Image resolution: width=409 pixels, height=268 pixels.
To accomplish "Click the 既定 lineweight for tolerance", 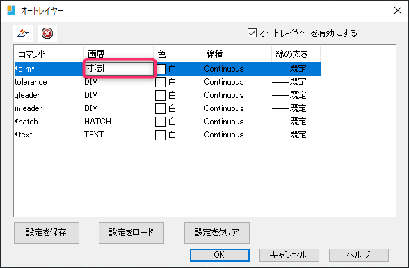I will (x=289, y=82).
